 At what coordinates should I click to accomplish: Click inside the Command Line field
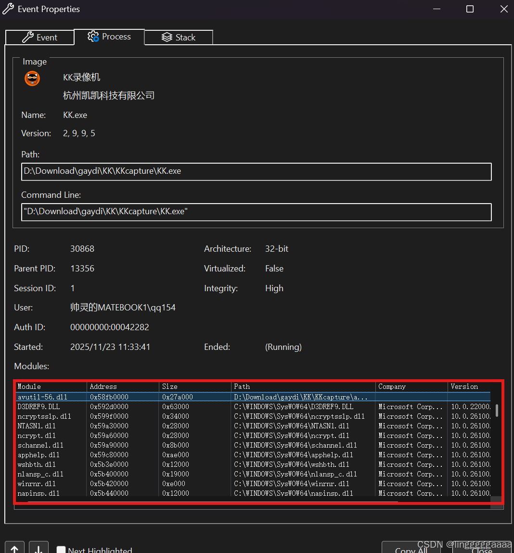256,212
